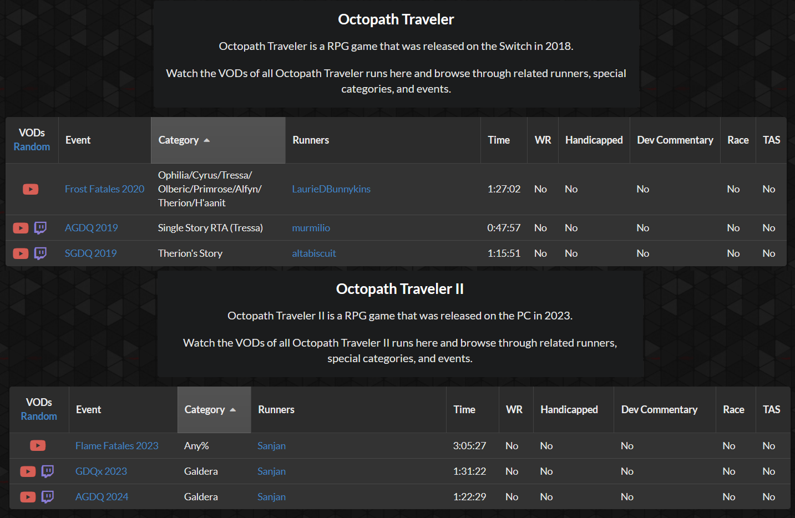Click the 1:27:02 time cell
The image size is (795, 518).
504,189
